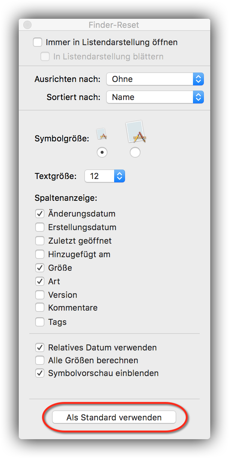Disable the Größe column checkbox

coord(40,268)
